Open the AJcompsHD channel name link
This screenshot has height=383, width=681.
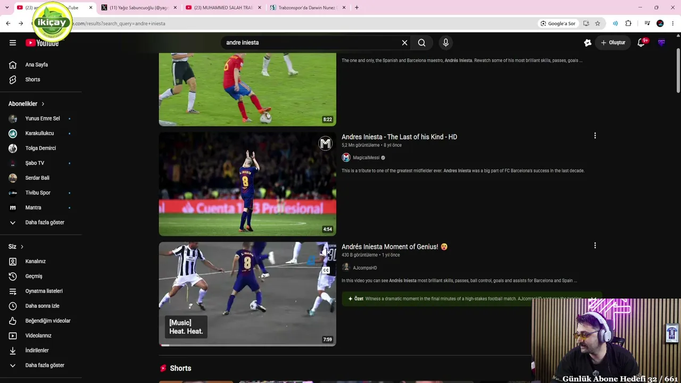(365, 268)
